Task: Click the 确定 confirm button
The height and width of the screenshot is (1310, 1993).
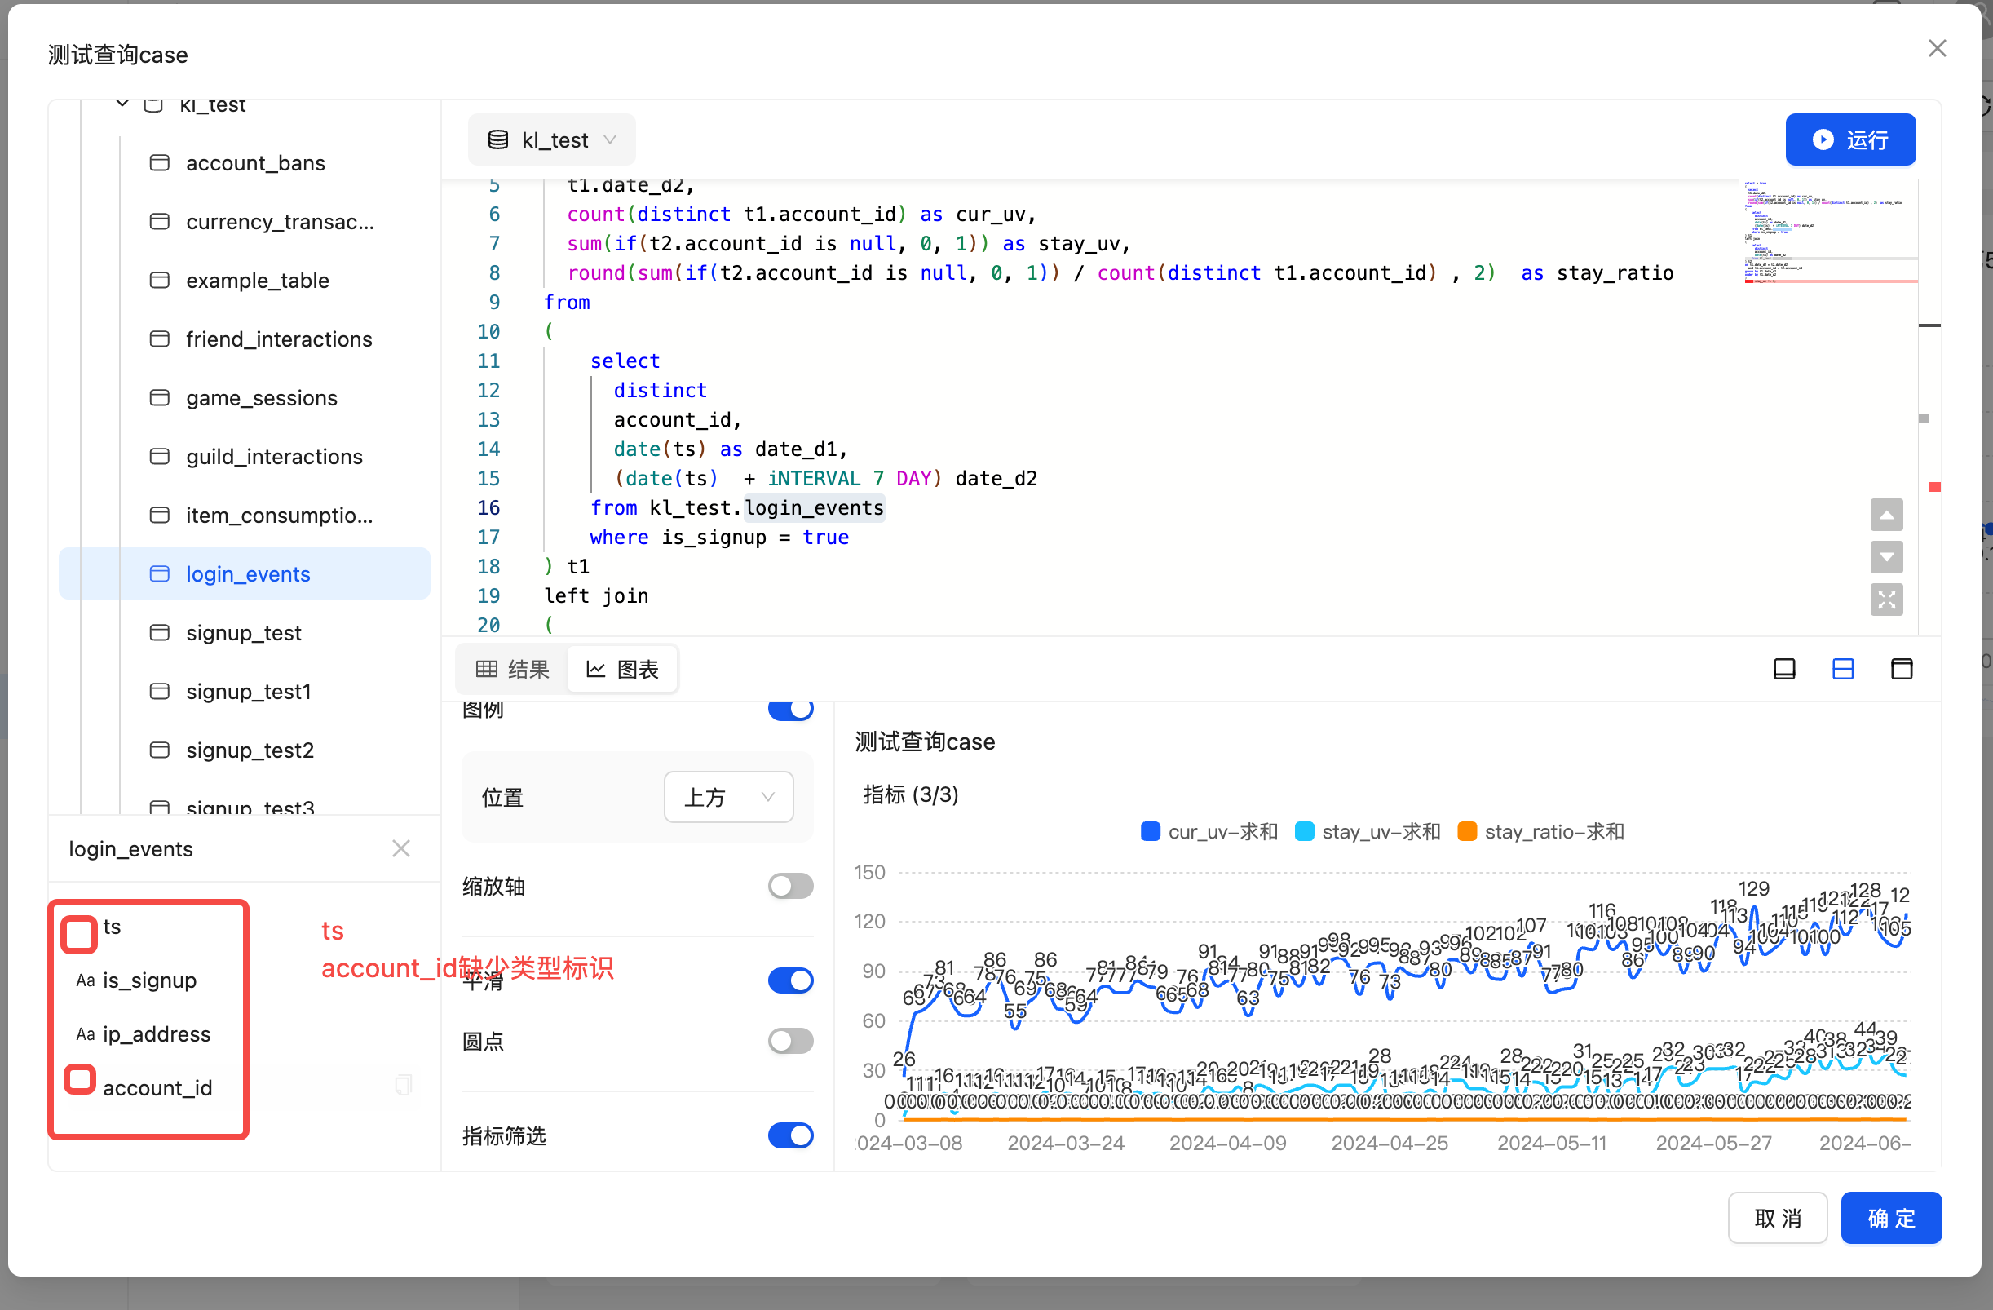Action: (1891, 1217)
